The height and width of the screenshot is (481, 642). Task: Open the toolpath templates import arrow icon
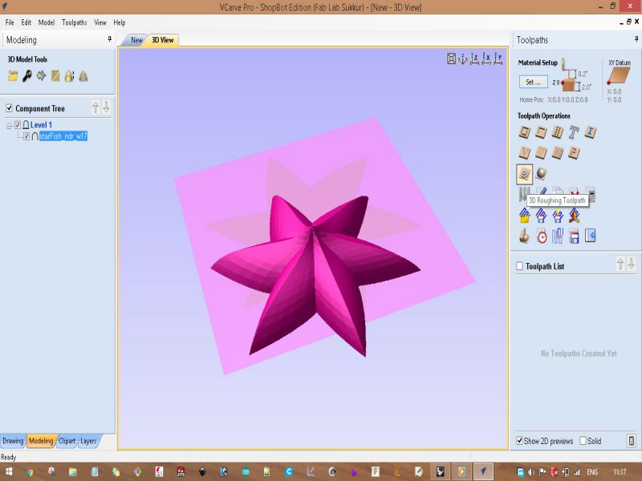coord(590,236)
